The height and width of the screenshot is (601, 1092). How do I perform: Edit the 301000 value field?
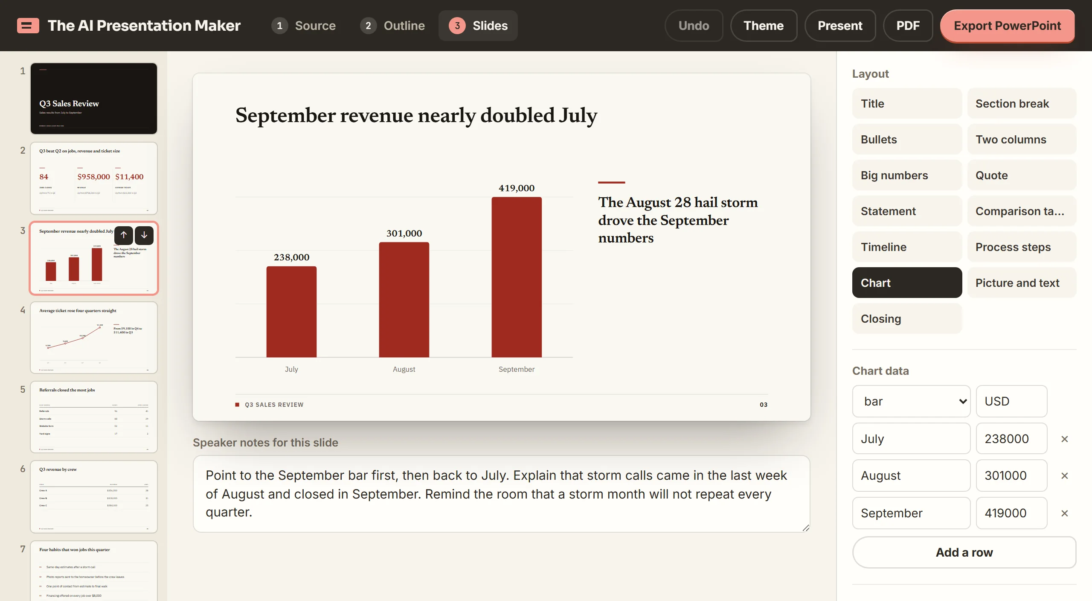(1011, 476)
